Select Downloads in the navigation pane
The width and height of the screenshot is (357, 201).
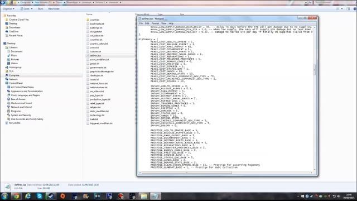pyautogui.click(x=15, y=27)
